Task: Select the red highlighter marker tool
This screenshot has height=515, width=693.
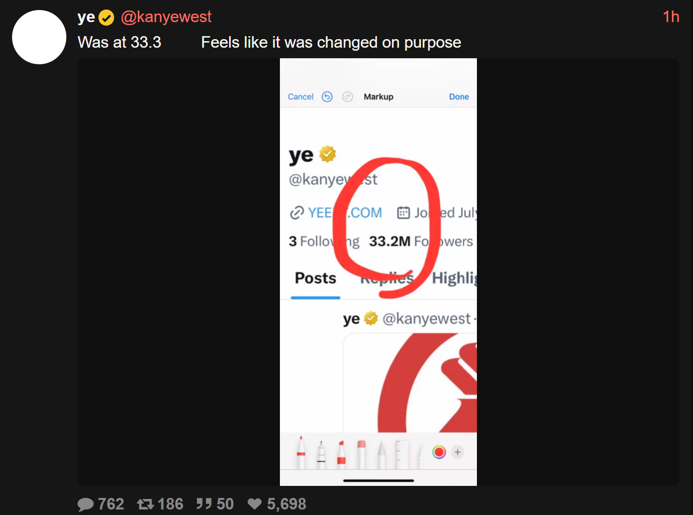Action: [x=341, y=454]
